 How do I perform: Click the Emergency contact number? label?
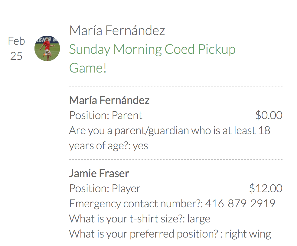click(x=136, y=204)
